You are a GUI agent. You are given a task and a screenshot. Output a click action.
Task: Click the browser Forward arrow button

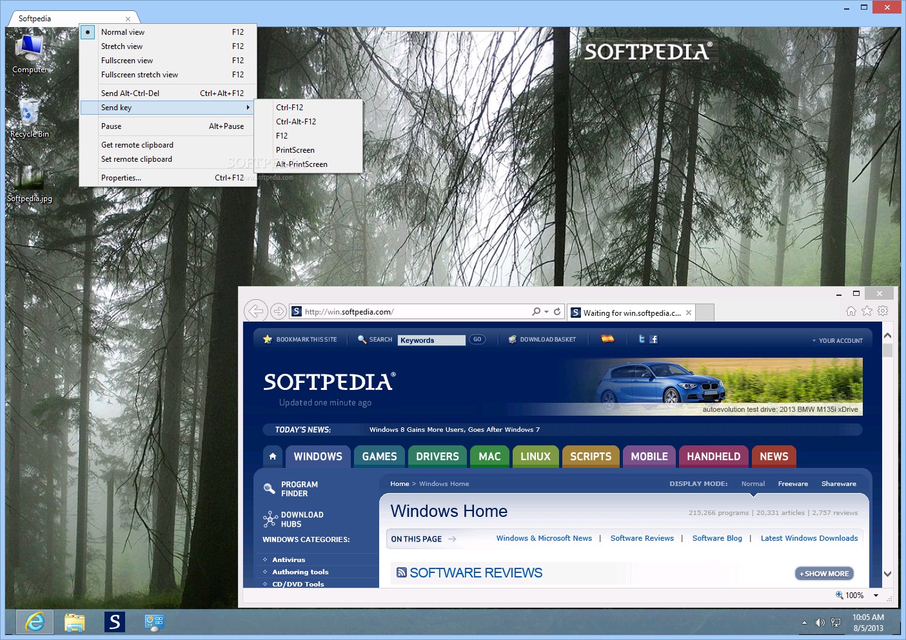click(x=278, y=311)
